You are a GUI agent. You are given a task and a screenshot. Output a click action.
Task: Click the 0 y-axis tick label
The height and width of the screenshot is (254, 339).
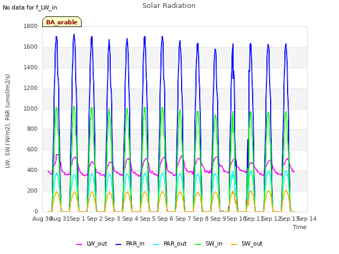(36, 211)
